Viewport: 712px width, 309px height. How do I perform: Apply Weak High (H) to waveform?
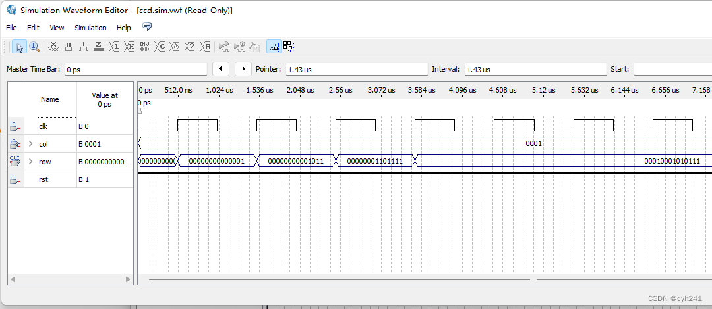click(x=129, y=47)
